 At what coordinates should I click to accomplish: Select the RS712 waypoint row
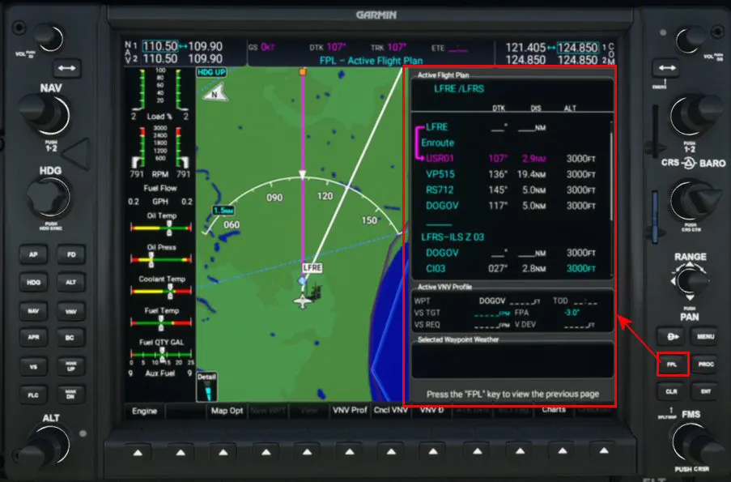(512, 190)
